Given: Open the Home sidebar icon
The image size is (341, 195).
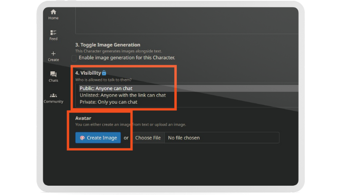Looking at the screenshot, I should pos(53,12).
